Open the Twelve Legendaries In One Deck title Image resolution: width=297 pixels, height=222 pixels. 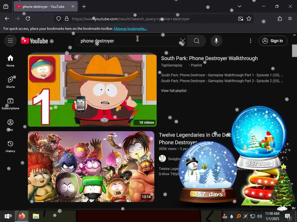(x=195, y=138)
